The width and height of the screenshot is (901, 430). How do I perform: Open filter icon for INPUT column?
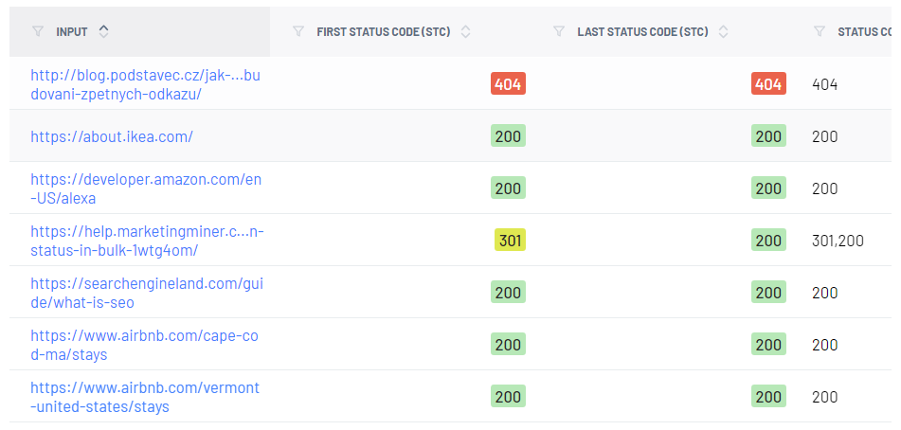38,31
